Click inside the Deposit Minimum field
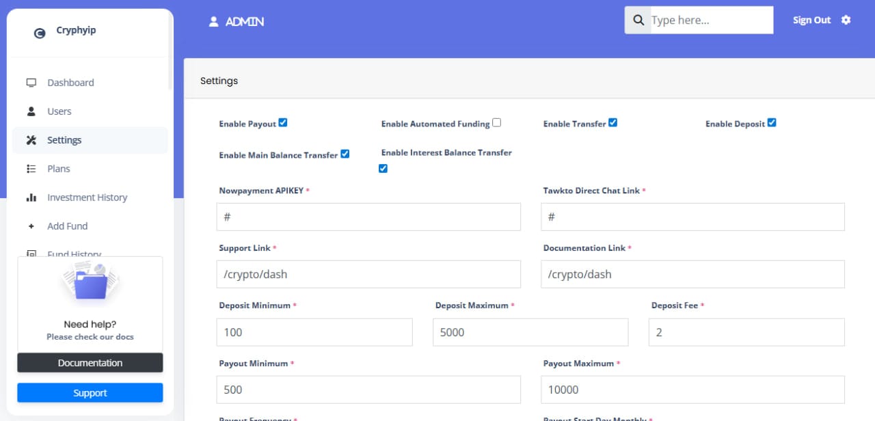The width and height of the screenshot is (875, 421). 314,332
